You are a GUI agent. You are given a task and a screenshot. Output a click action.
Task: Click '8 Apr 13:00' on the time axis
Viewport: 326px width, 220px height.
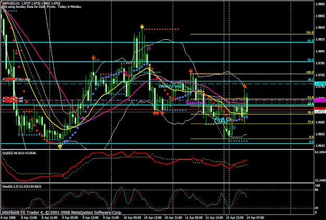click(29, 218)
